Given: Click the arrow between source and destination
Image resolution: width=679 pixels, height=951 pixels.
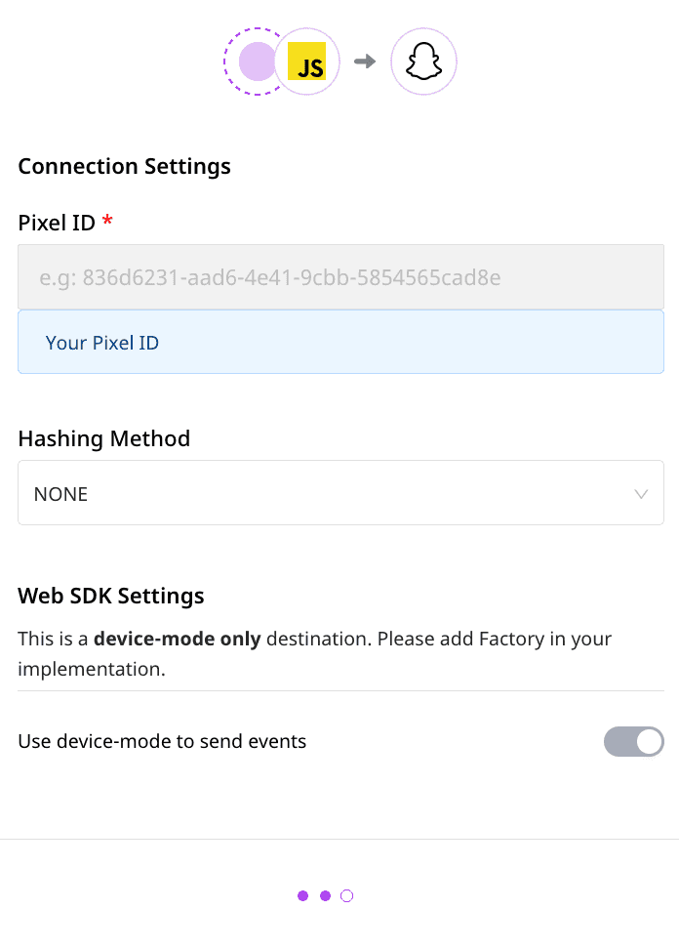Looking at the screenshot, I should tap(365, 62).
